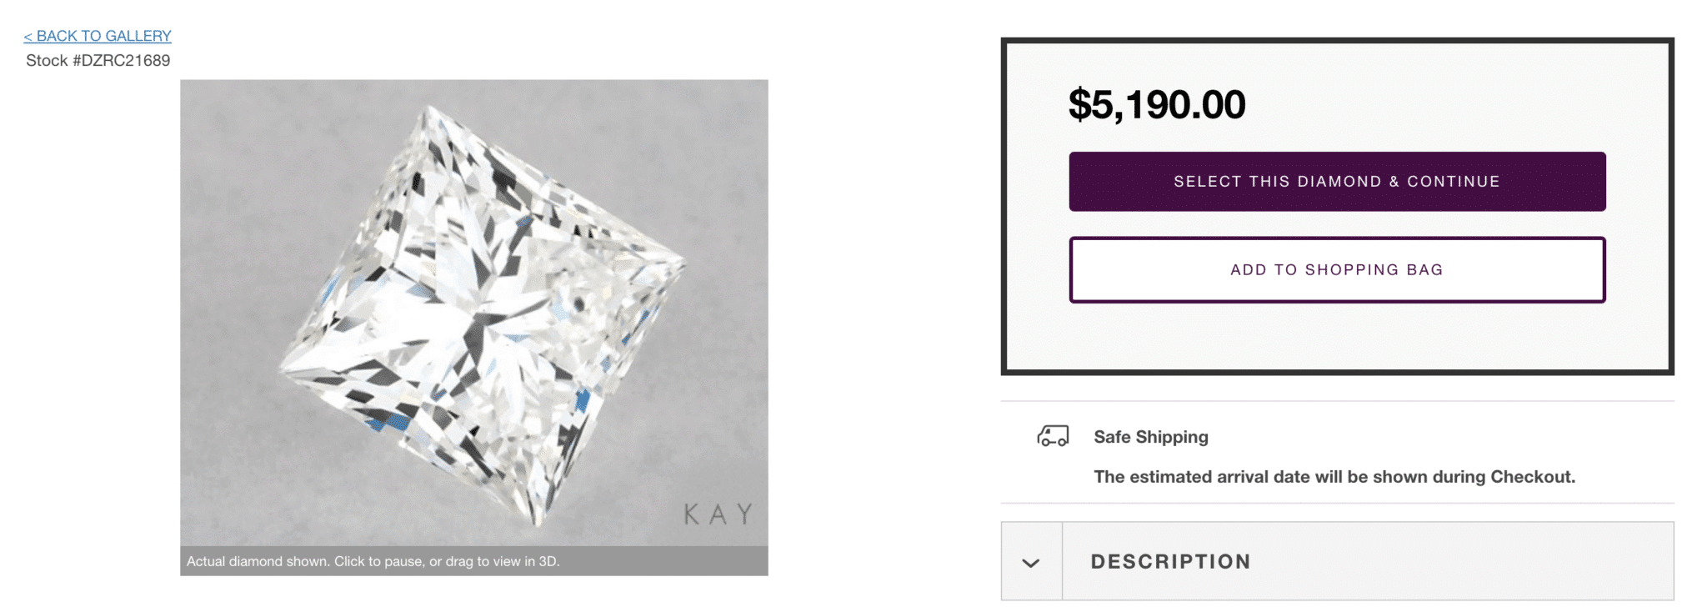
Task: Click the Safe Shipping truck icon
Action: [1053, 436]
